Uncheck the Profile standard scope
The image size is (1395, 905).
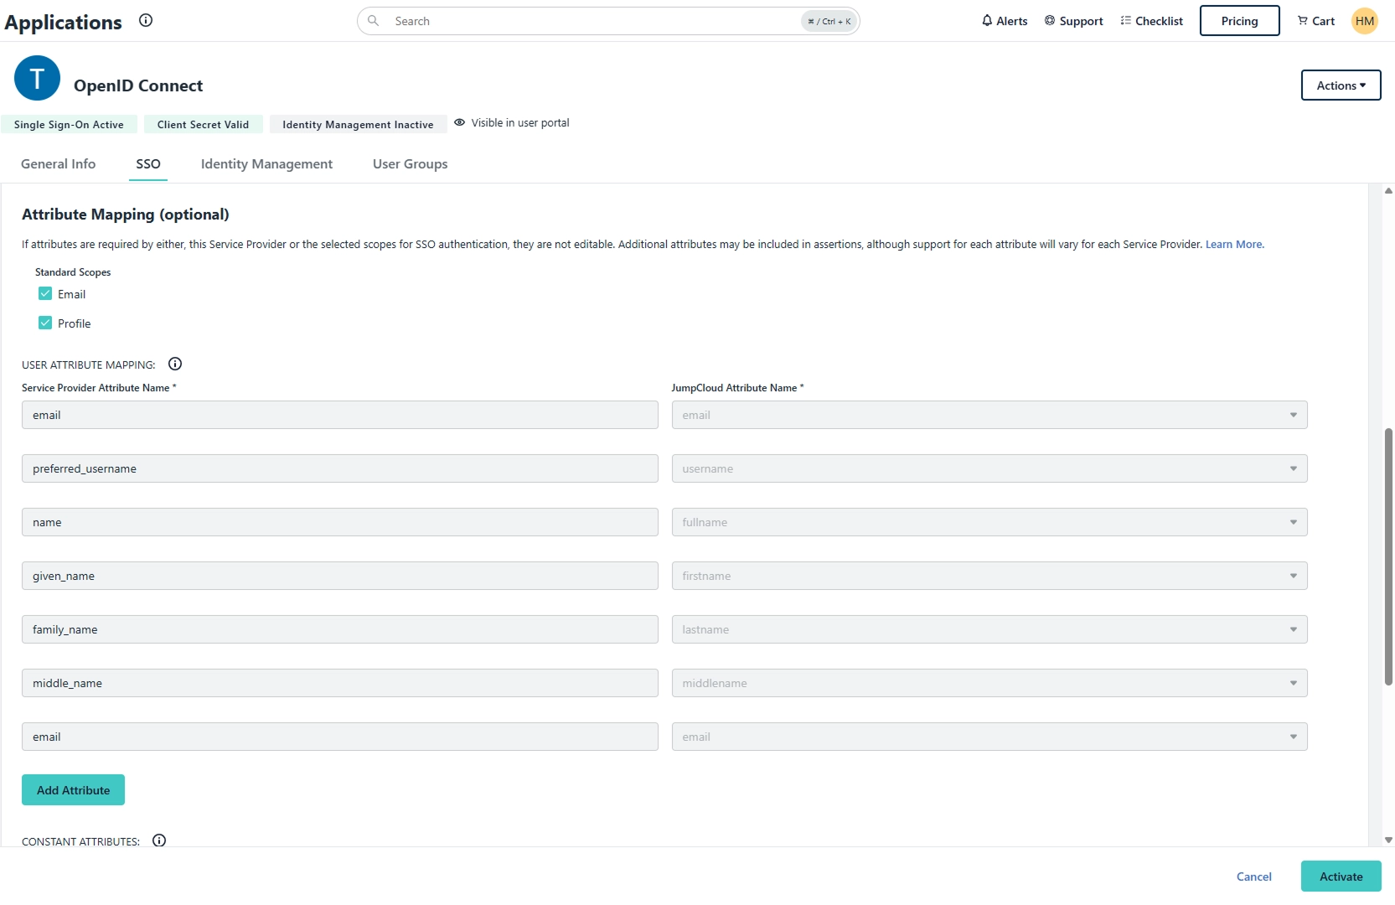(x=45, y=323)
